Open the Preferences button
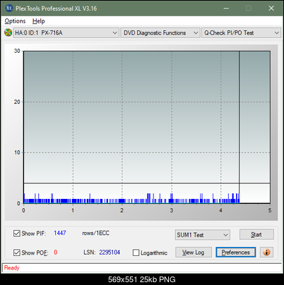Screen dimensions: 284x285 coord(236,253)
